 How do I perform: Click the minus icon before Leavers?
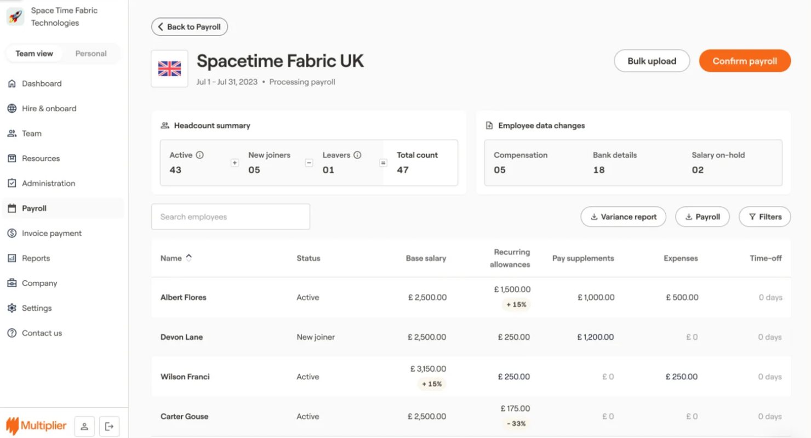coord(309,163)
